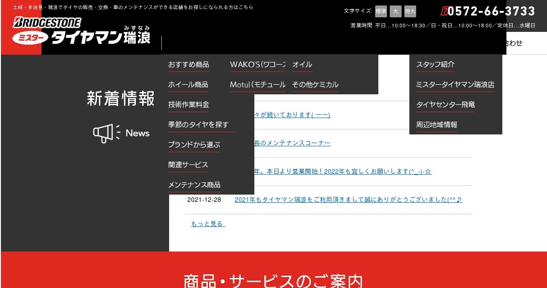Open ホイール商品 menu item
Image resolution: width=547 pixels, height=288 pixels.
[188, 85]
